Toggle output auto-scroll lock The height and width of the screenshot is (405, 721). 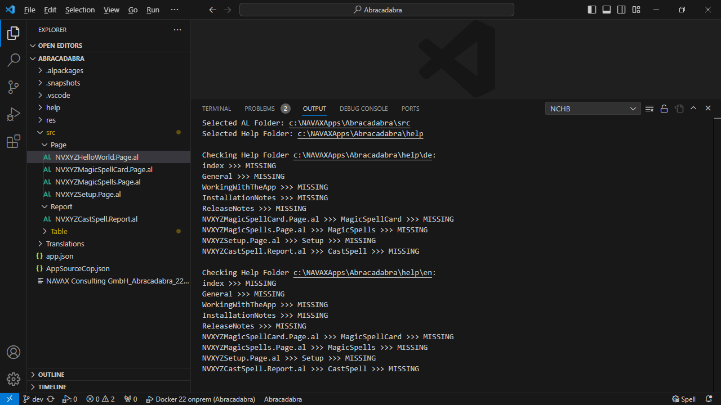pyautogui.click(x=664, y=109)
